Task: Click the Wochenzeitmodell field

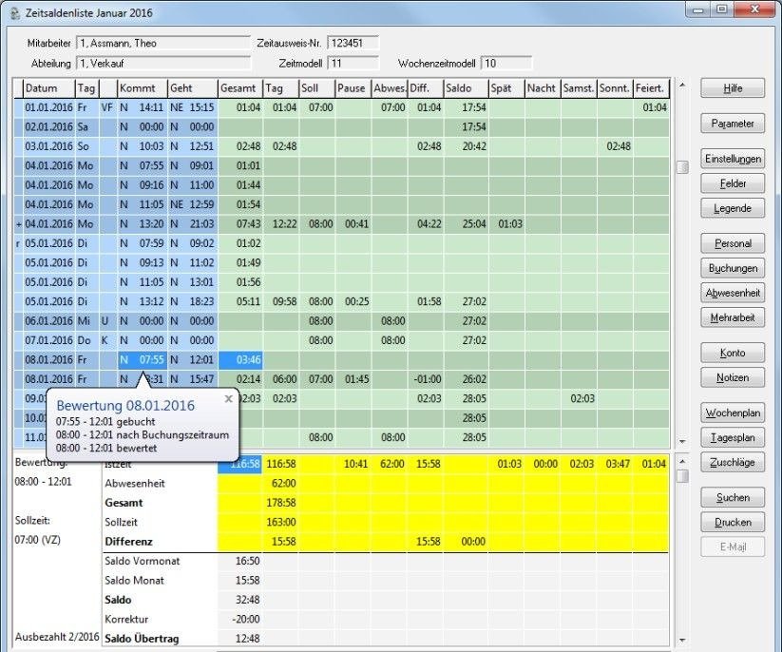Action: pyautogui.click(x=506, y=64)
